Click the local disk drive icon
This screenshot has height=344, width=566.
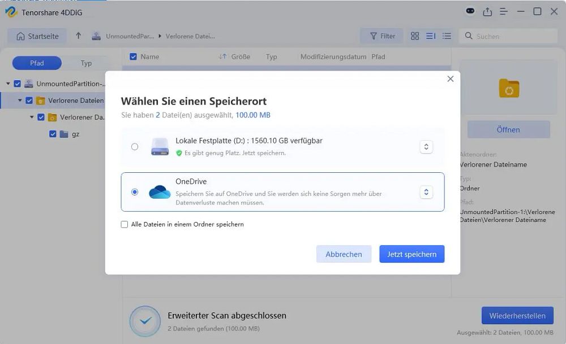tap(160, 147)
